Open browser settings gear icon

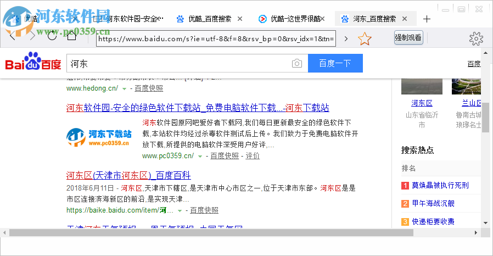click(x=476, y=38)
